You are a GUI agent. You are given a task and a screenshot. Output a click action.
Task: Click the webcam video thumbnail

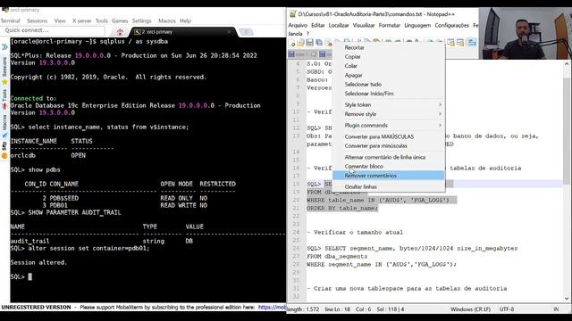pyautogui.click(x=526, y=34)
